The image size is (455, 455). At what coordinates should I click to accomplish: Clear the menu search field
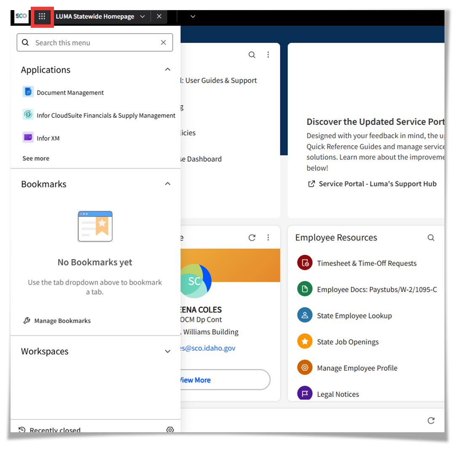coord(163,43)
